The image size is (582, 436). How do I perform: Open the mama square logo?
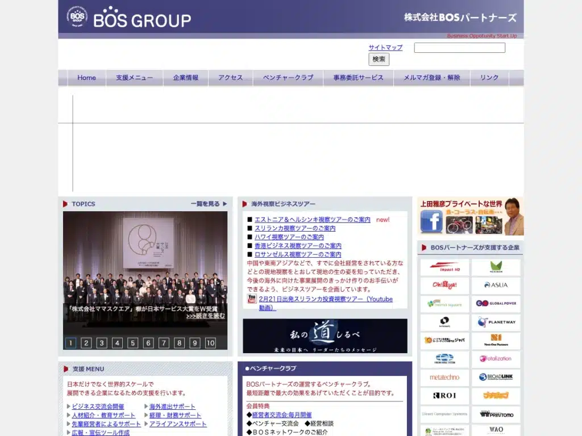pos(444,303)
